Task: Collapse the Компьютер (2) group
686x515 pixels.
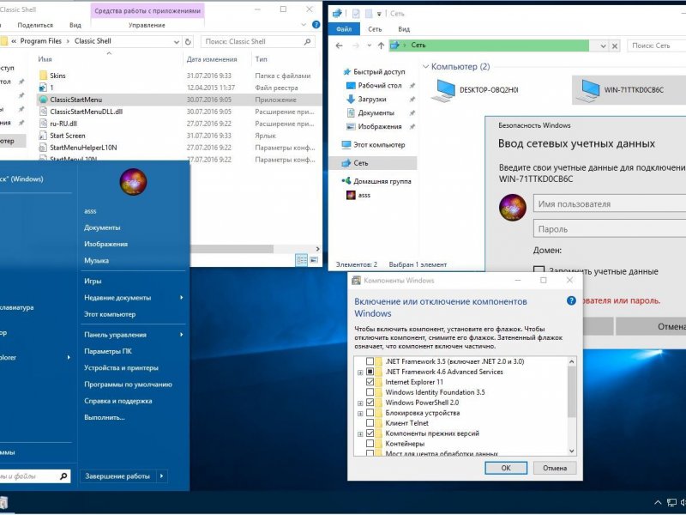Action: click(x=425, y=67)
